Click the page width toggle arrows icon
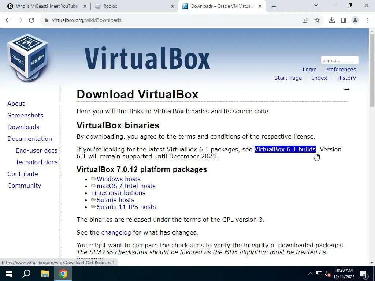The height and width of the screenshot is (281, 375). click(x=347, y=89)
